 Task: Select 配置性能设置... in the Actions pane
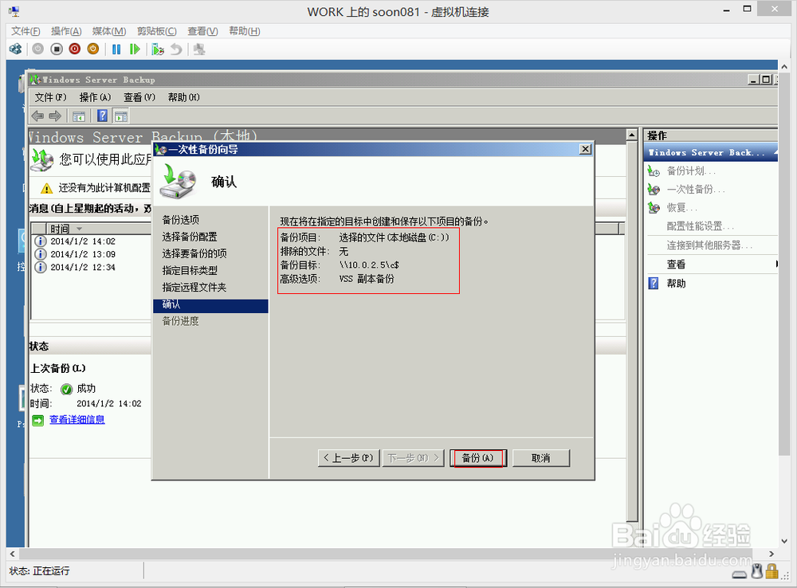700,226
